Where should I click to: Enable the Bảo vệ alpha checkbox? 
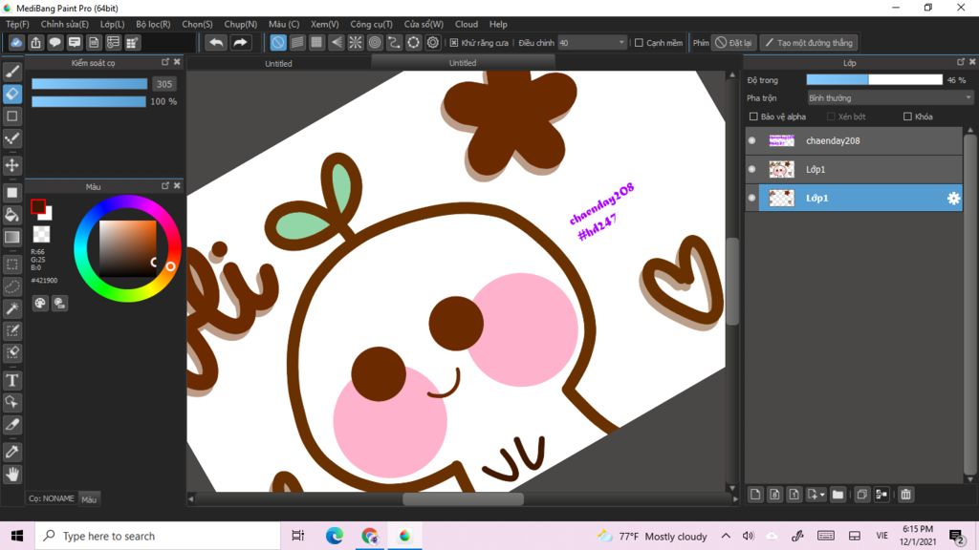coord(753,116)
